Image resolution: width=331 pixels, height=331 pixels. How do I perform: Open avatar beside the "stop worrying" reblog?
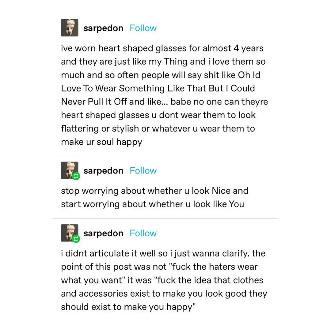(69, 170)
